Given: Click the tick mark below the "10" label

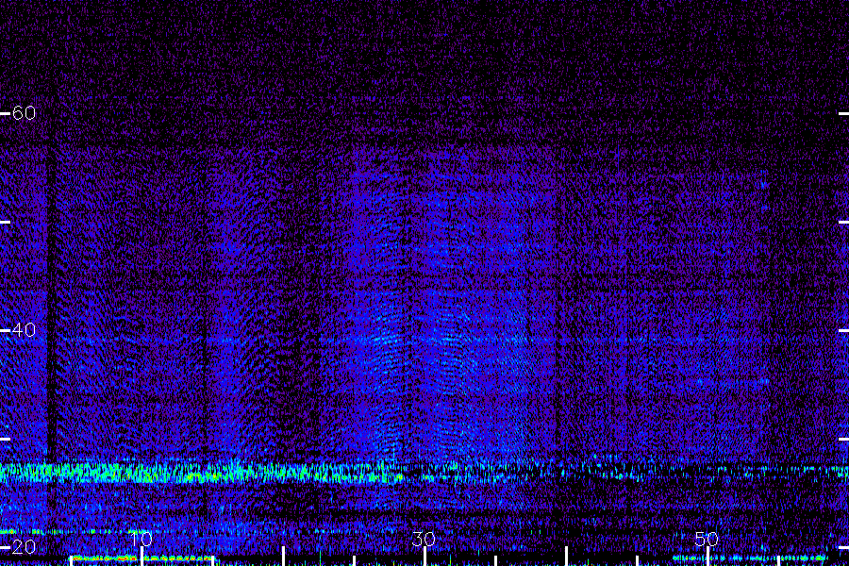Looking at the screenshot, I should (x=141, y=557).
